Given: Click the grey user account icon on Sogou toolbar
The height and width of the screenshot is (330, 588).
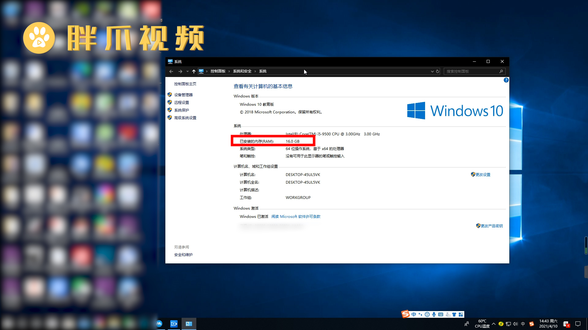Looking at the screenshot, I should [x=448, y=314].
